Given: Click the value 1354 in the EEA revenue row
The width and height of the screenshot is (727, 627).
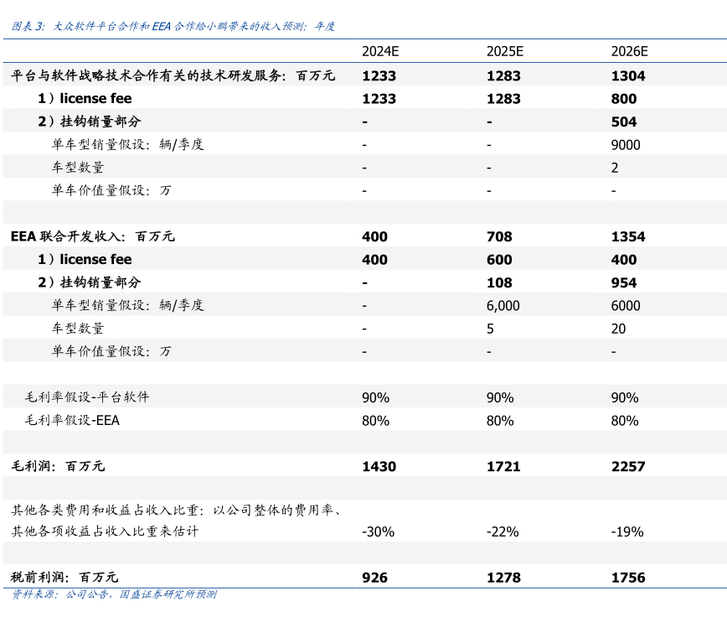Looking at the screenshot, I should (628, 236).
